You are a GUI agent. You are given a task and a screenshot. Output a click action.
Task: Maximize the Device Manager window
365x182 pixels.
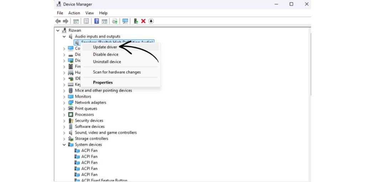click(291, 4)
